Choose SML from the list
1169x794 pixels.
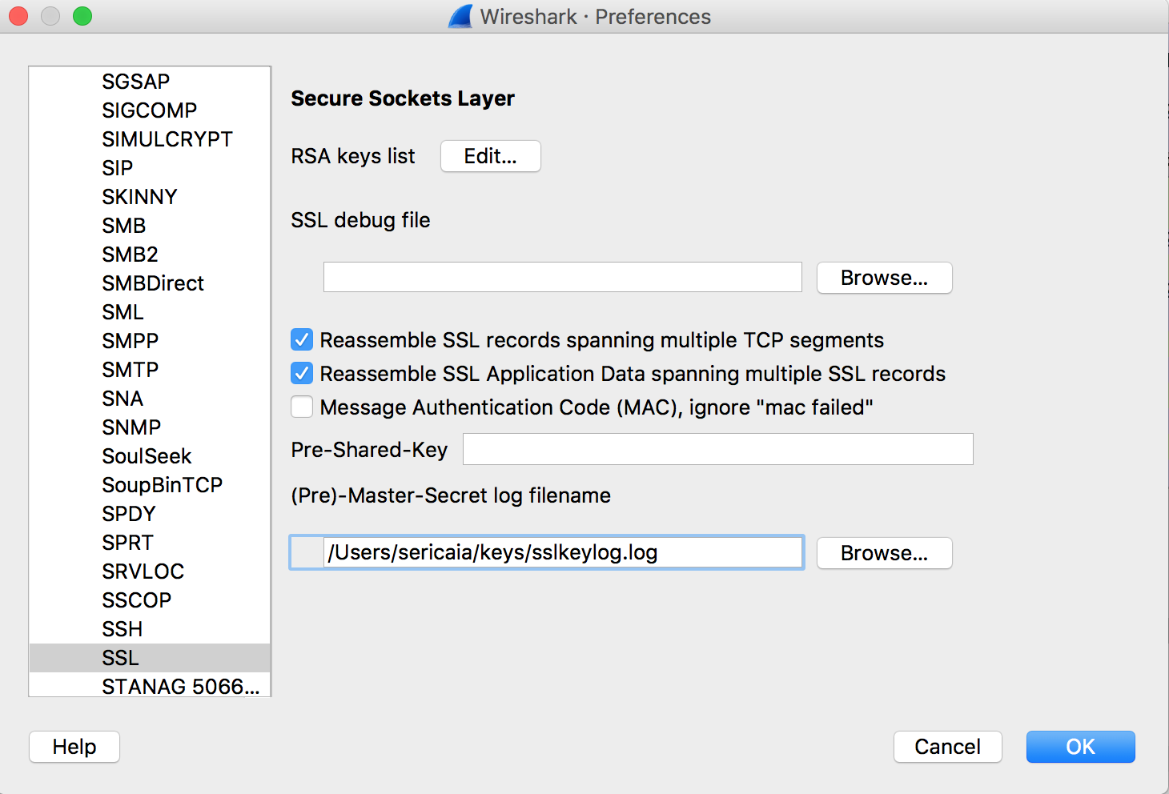[150, 312]
